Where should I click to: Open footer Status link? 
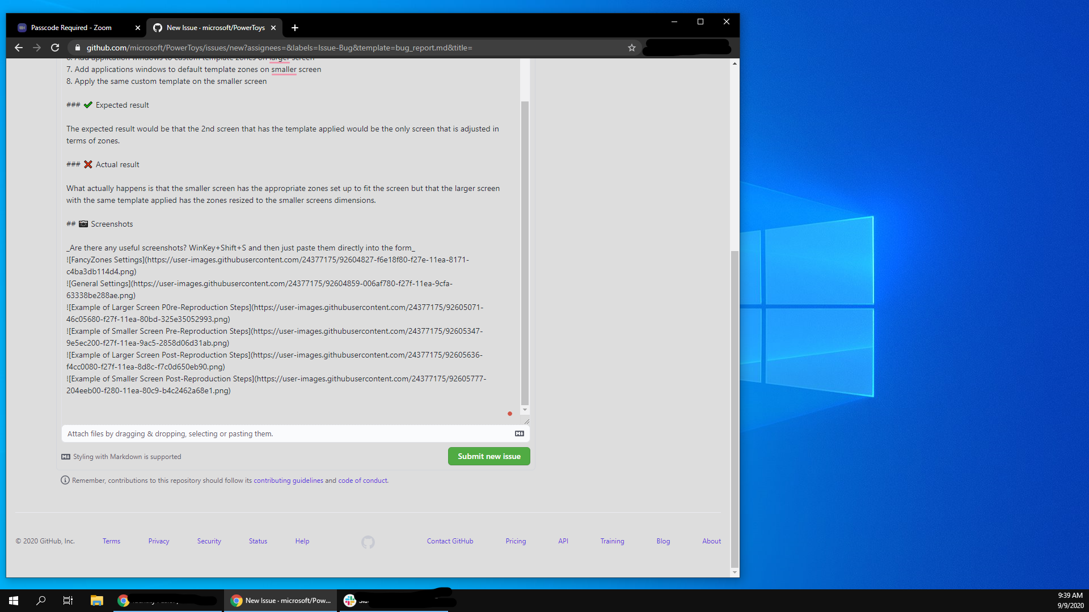click(258, 541)
